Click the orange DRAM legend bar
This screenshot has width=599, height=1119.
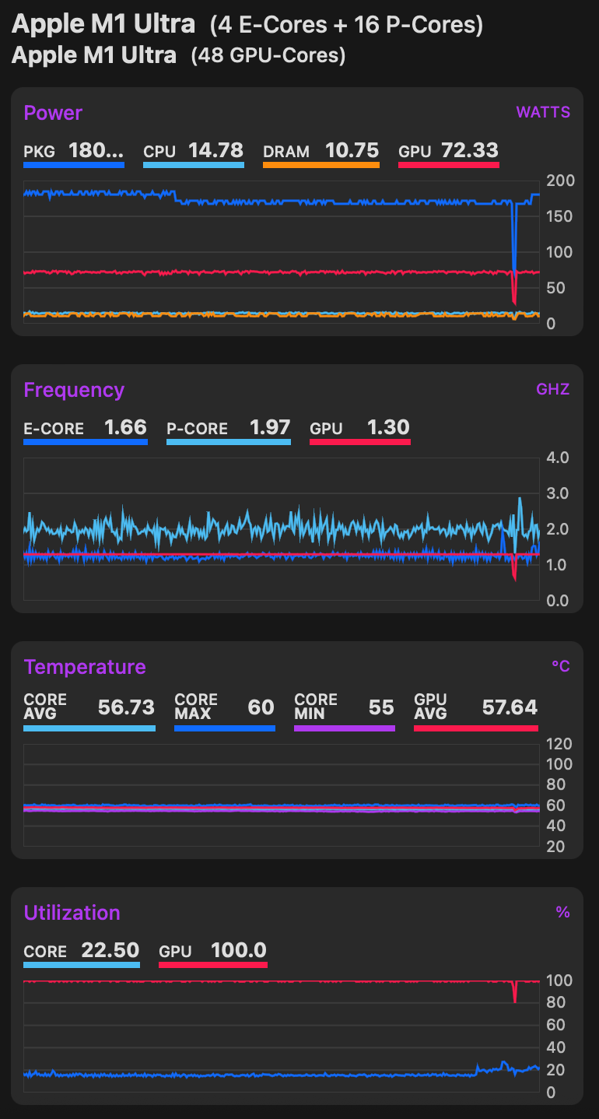(321, 165)
